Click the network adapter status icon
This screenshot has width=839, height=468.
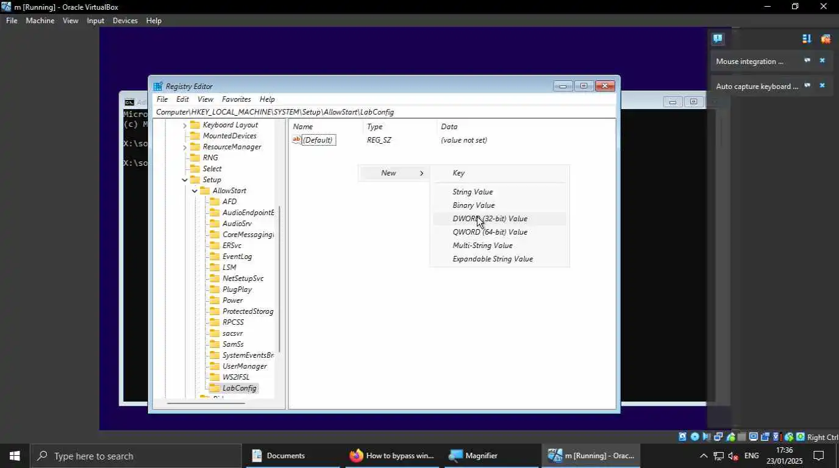tap(718, 437)
